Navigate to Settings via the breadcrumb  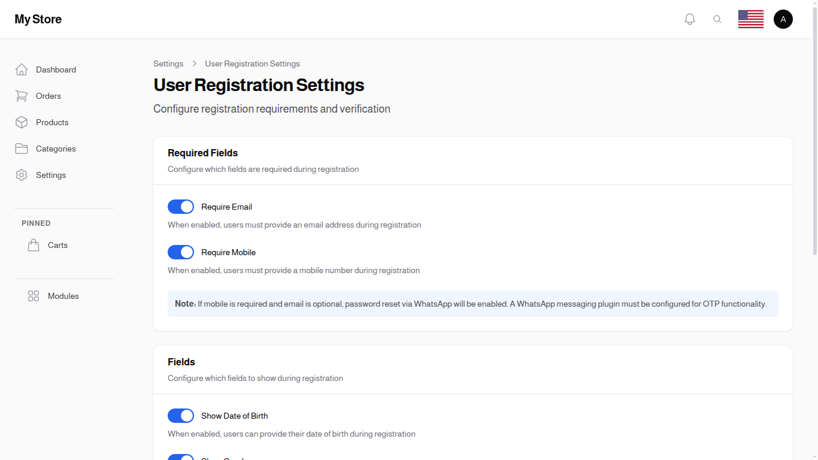168,63
